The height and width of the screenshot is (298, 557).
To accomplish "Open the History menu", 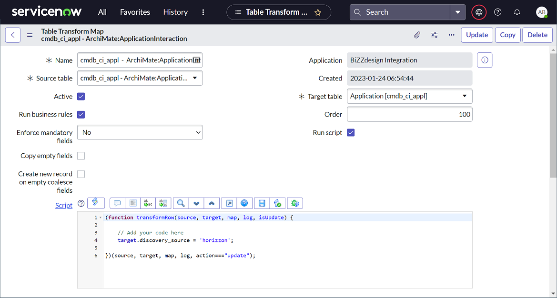I will pyautogui.click(x=175, y=12).
